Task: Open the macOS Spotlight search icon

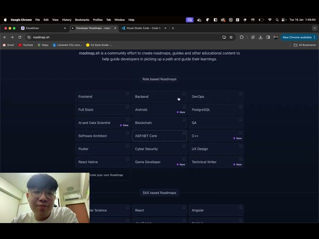Action: click(277, 20)
